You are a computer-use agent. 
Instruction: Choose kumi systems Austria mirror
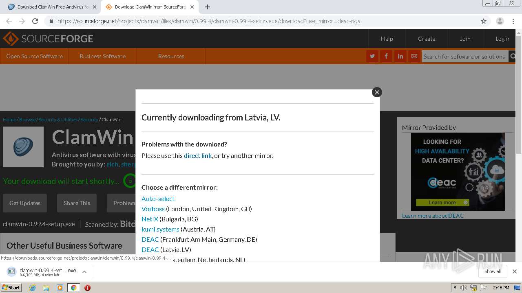[160, 229]
